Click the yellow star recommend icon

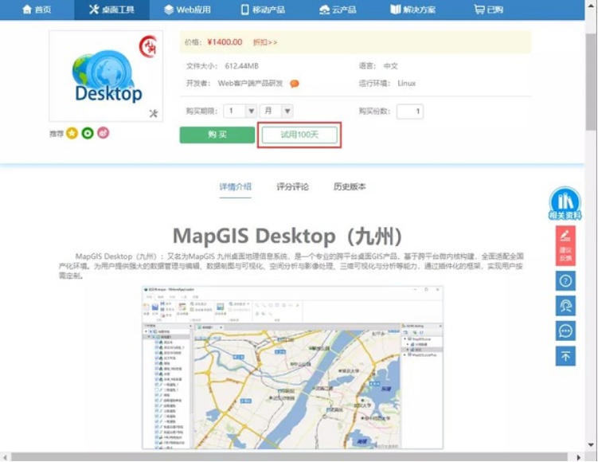(72, 133)
